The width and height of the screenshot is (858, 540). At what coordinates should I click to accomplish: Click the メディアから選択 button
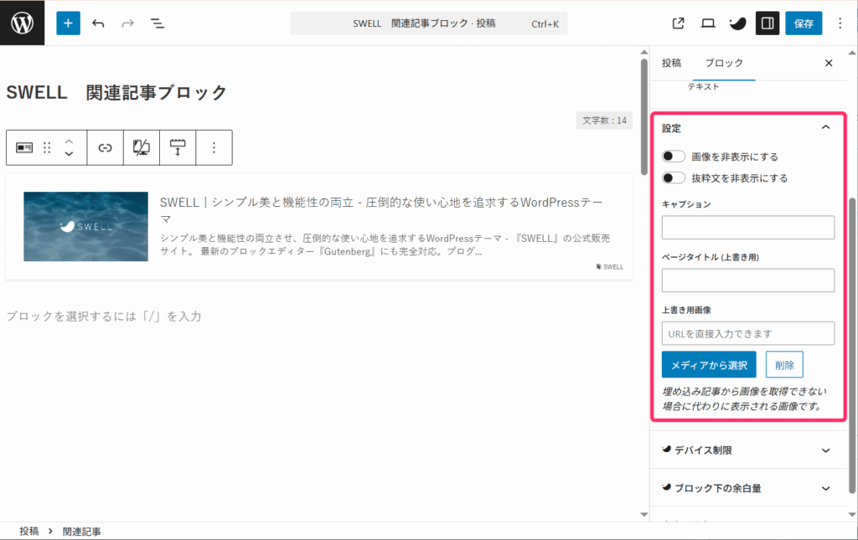[709, 364]
